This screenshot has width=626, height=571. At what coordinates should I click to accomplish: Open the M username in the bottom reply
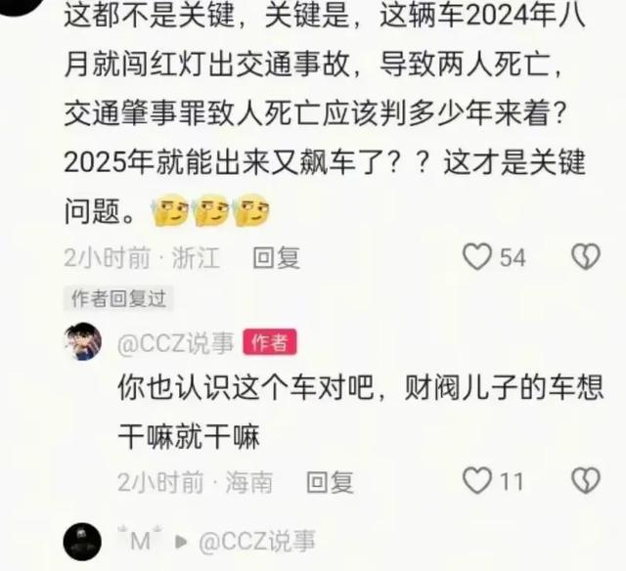(140, 541)
